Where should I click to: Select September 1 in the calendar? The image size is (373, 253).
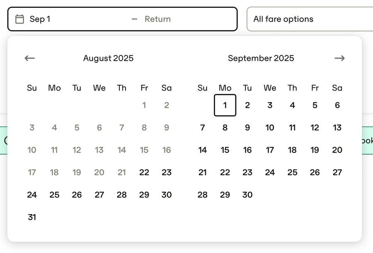(x=225, y=105)
